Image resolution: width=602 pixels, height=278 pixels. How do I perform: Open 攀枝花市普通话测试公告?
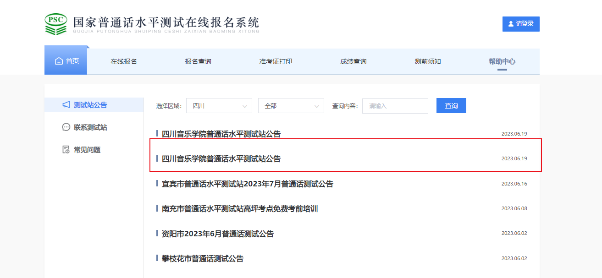click(x=203, y=259)
